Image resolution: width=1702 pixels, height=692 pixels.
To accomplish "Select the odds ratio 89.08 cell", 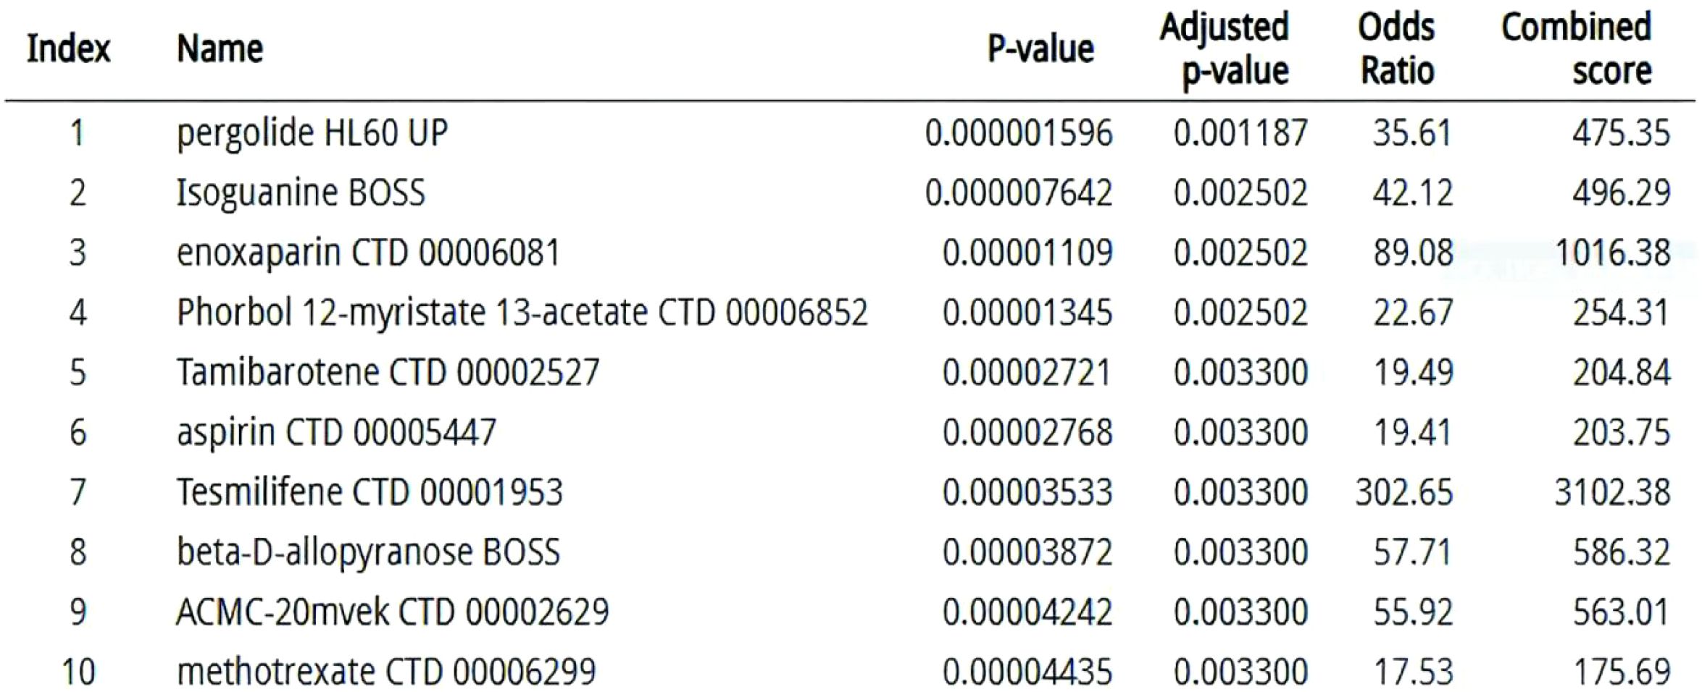I will pyautogui.click(x=1413, y=253).
